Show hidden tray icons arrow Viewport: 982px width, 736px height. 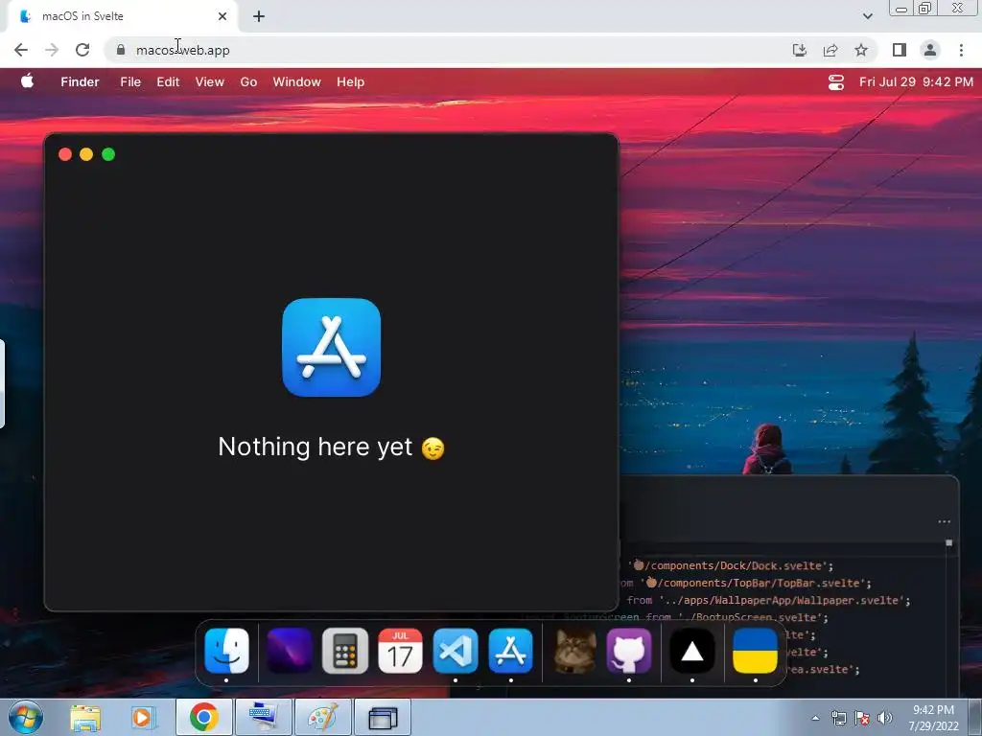815,718
